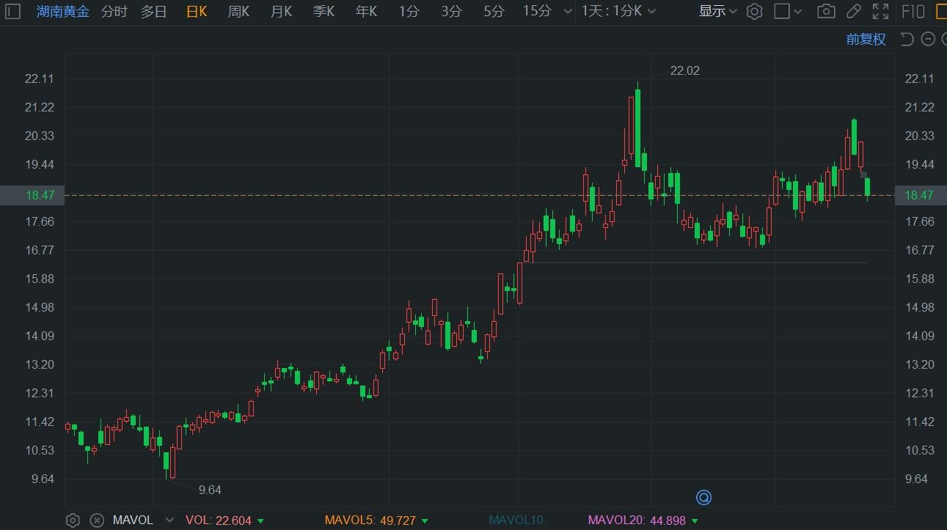The height and width of the screenshot is (530, 947).
Task: Toggle the left sidebar panel icon
Action: tap(13, 11)
